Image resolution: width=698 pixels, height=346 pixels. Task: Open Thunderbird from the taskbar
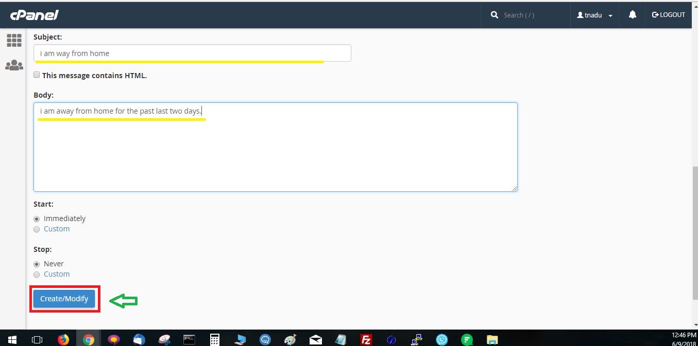pos(139,339)
